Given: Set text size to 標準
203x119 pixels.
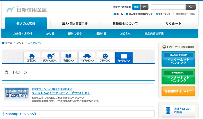Looking at the screenshot, I should pyautogui.click(x=136, y=7).
